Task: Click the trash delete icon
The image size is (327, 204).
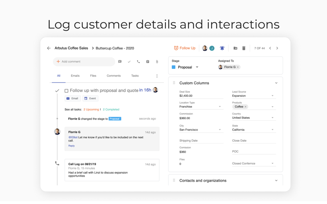Action: coord(244,48)
